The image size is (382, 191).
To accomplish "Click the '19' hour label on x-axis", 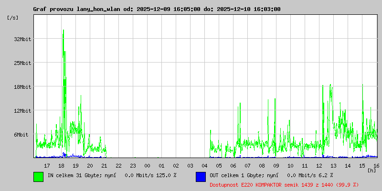I will pyautogui.click(x=76, y=166).
